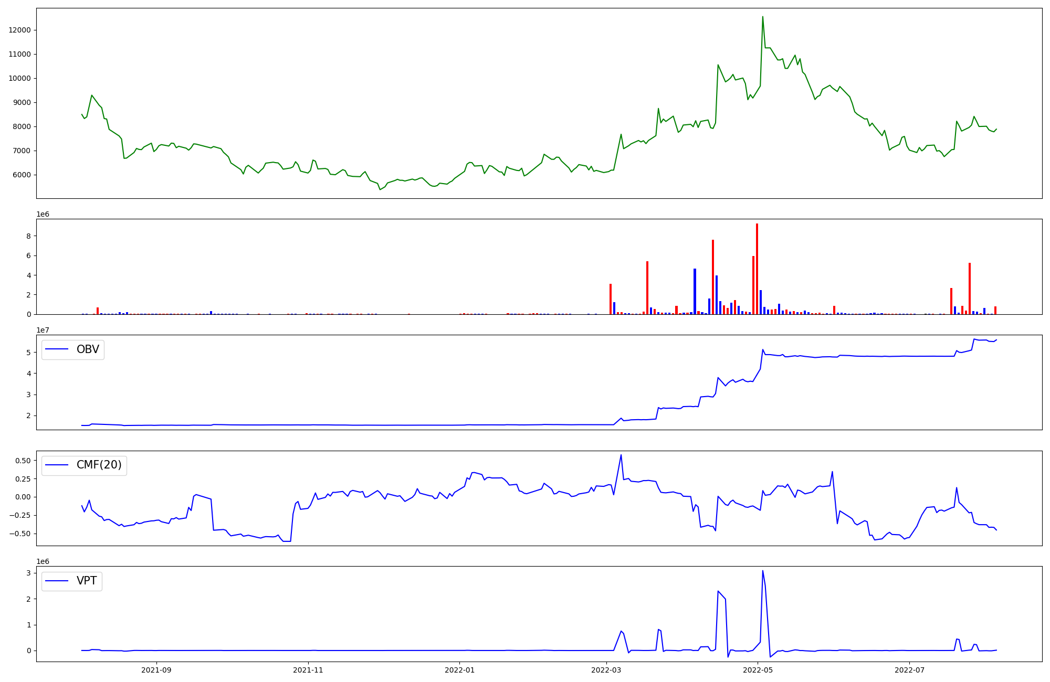
Task: Click the 12000 price axis label
Action: pyautogui.click(x=20, y=30)
